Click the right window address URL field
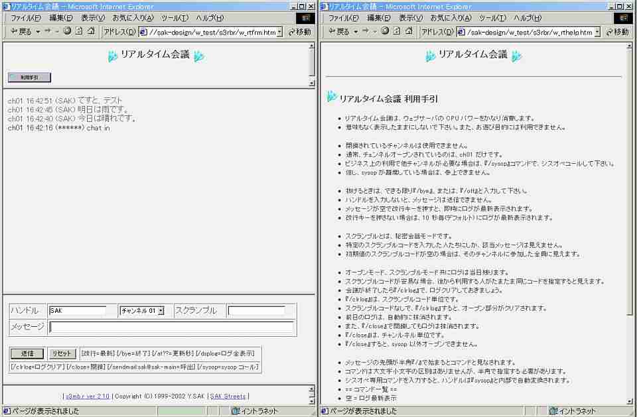 point(530,32)
